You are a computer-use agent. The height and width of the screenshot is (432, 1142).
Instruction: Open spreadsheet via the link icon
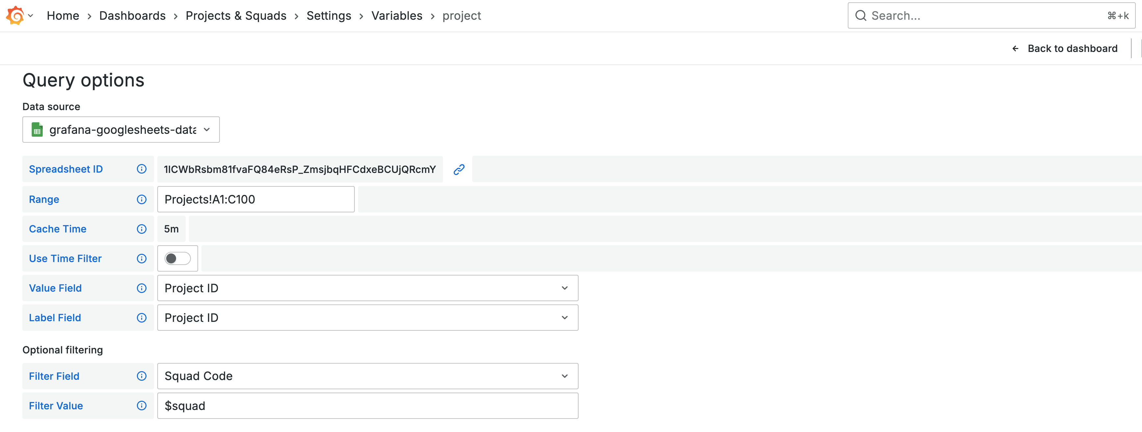point(458,169)
